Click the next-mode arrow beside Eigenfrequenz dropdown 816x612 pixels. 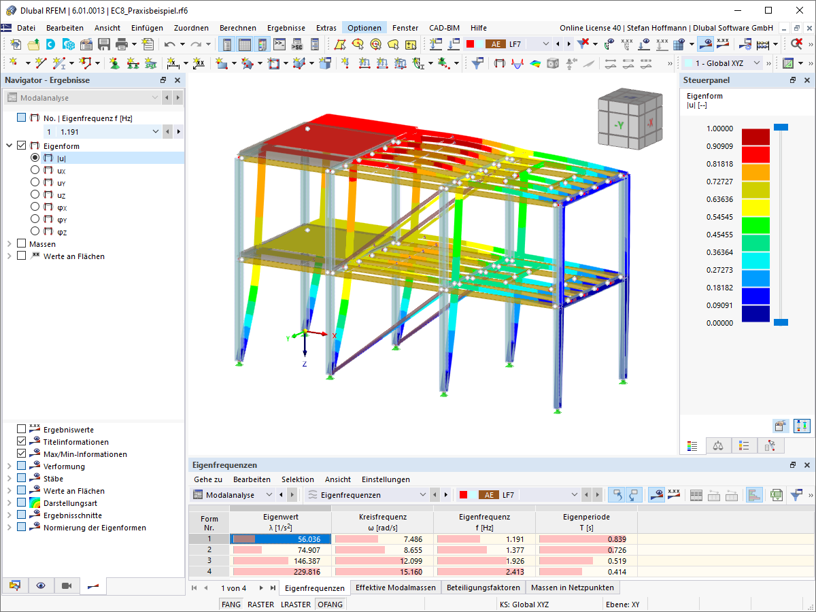click(180, 131)
